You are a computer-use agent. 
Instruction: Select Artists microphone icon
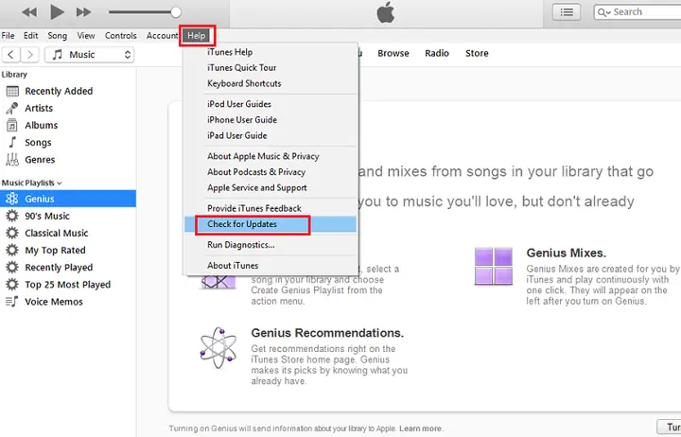click(x=12, y=108)
